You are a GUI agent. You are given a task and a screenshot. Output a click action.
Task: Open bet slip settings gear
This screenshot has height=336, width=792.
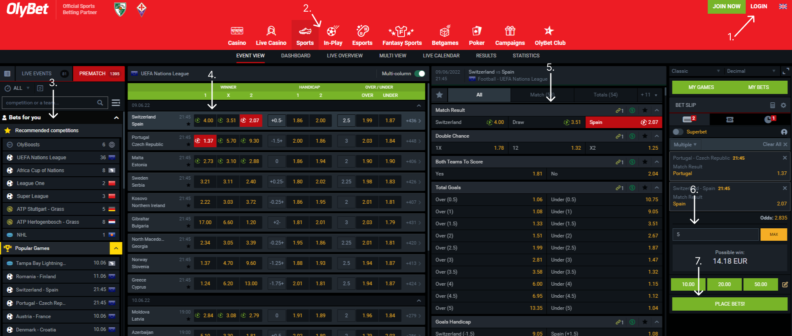[783, 105]
